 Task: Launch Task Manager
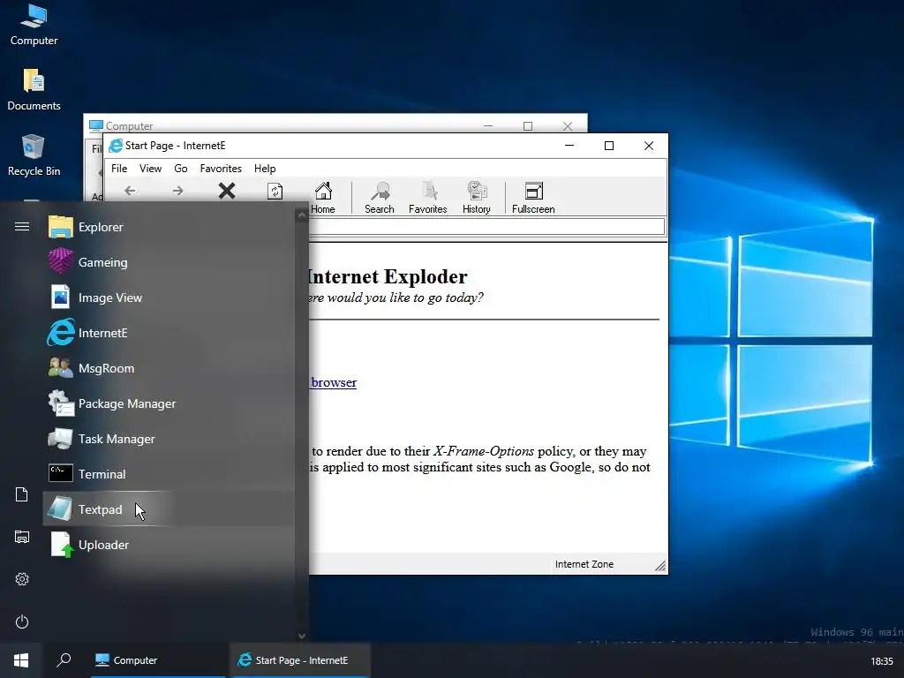pyautogui.click(x=169, y=439)
